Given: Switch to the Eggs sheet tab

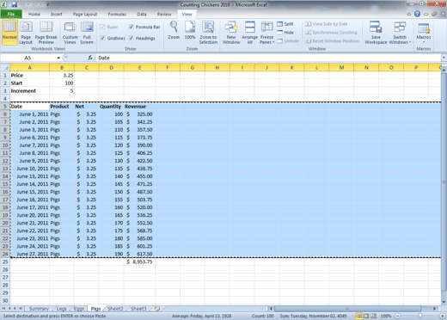Looking at the screenshot, I should tap(79, 309).
